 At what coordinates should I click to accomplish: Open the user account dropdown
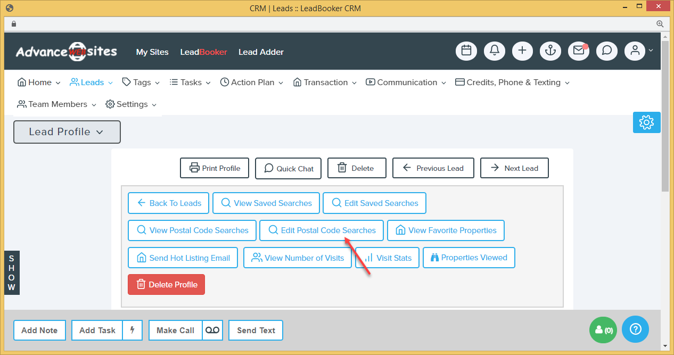638,51
